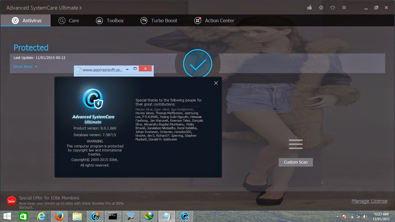
Task: Open the Manage License link
Action: tap(369, 201)
